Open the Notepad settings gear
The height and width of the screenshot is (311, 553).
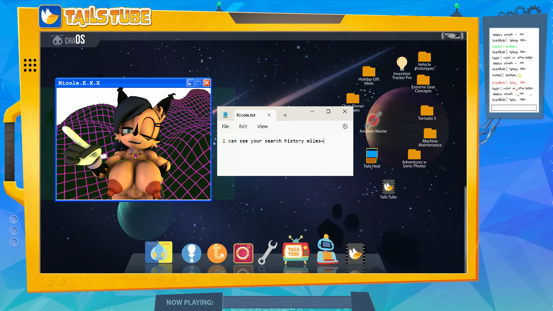(x=345, y=126)
